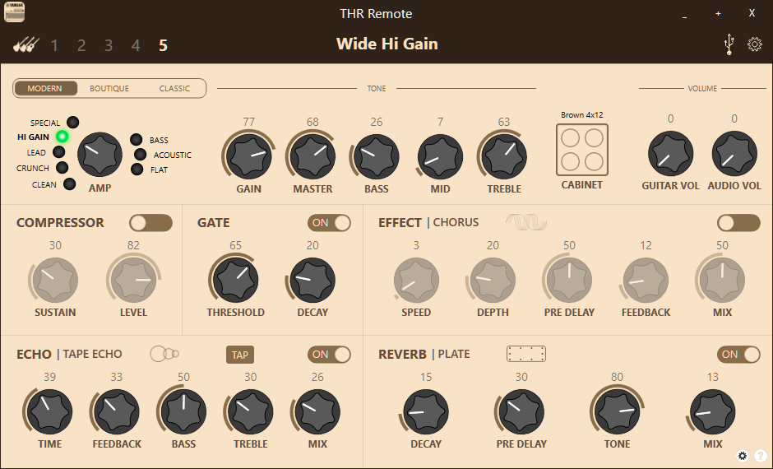Click the gate THRESHOLD knob
Screen dimensions: 773x469
click(236, 280)
